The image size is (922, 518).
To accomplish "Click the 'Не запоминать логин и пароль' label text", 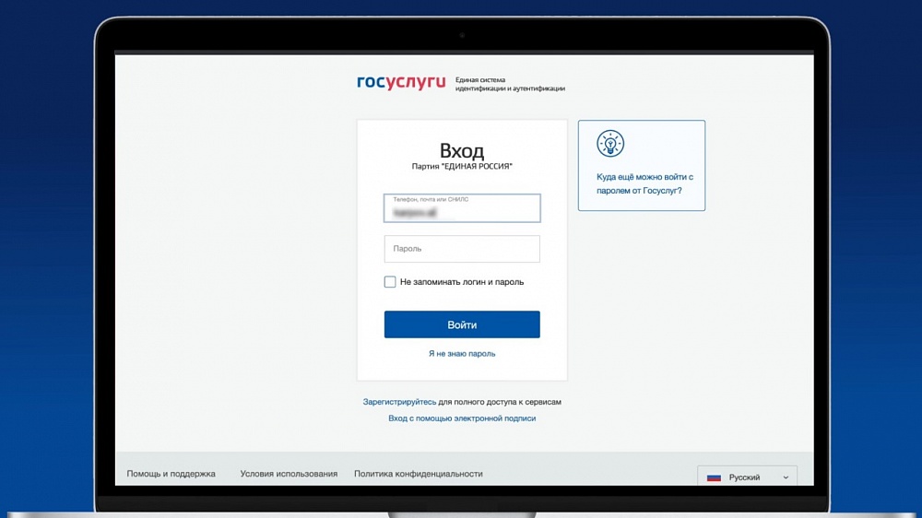I will (461, 282).
